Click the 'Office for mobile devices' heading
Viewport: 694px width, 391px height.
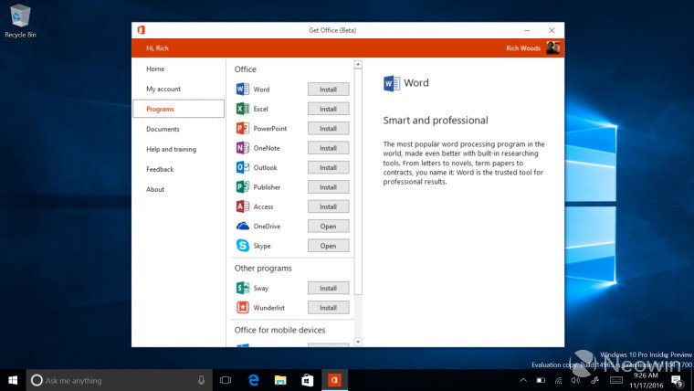(279, 330)
